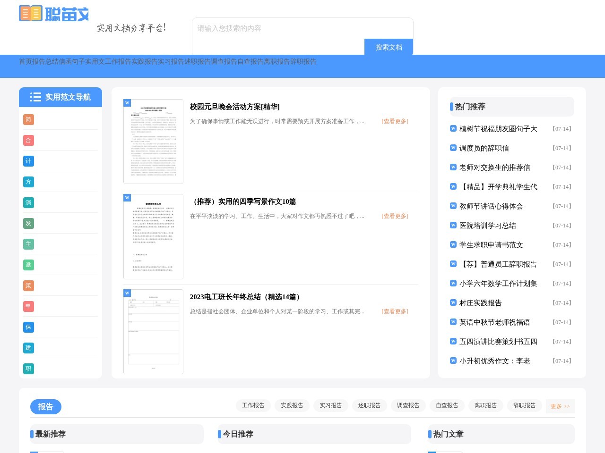Viewport: 605px width, 453px height.
Task: Open the green 演 sidebar category icon
Action: click(28, 202)
